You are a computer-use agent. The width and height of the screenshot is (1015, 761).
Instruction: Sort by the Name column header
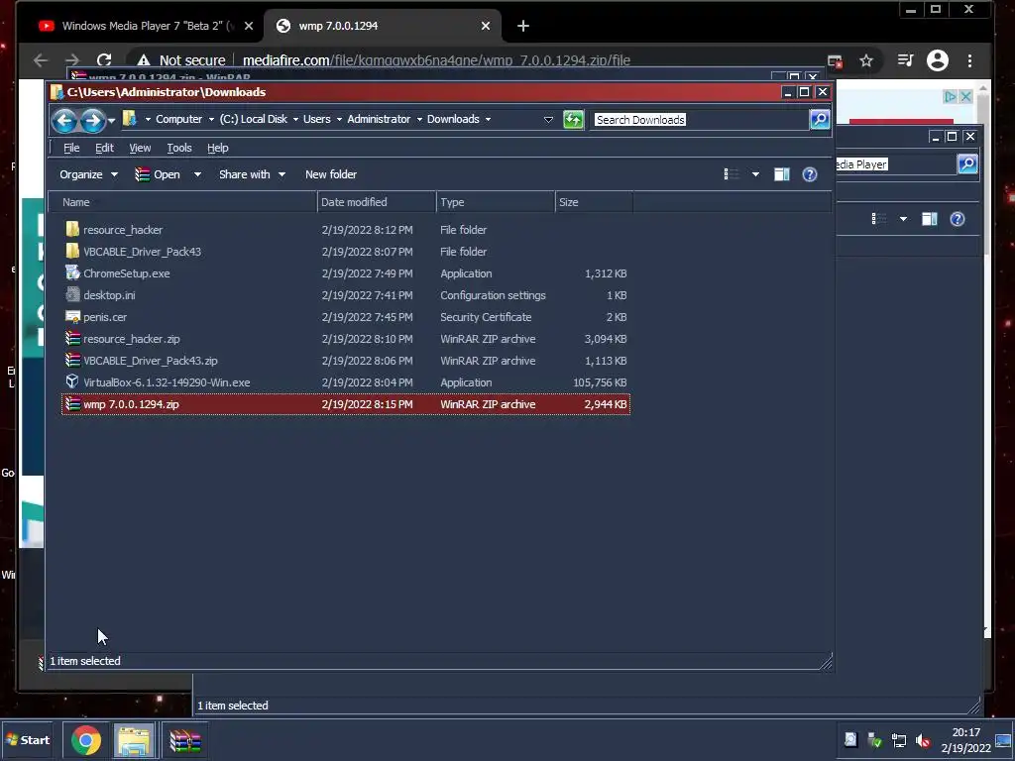[x=183, y=202]
